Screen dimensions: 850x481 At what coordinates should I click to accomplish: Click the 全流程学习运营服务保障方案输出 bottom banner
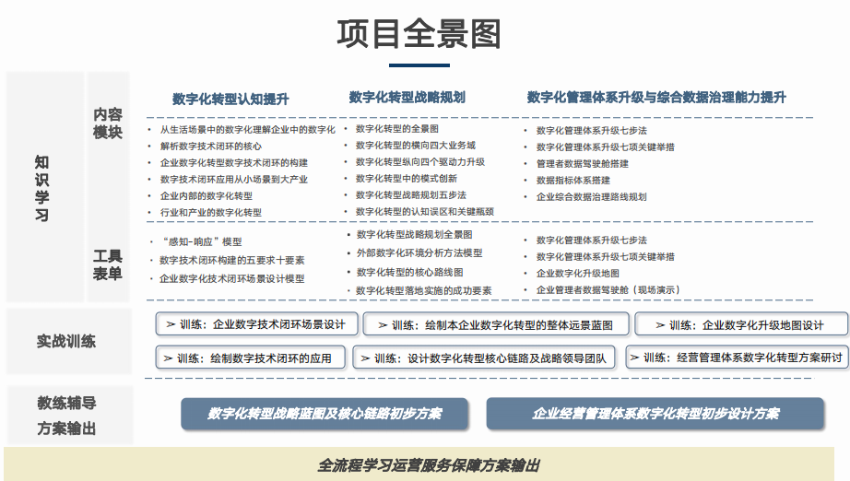(x=425, y=464)
